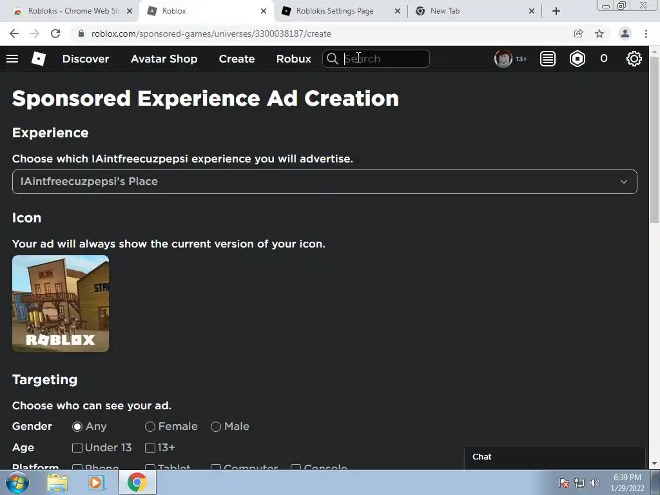The image size is (660, 495).
Task: Open Windows Media Player taskbar icon
Action: click(x=97, y=482)
